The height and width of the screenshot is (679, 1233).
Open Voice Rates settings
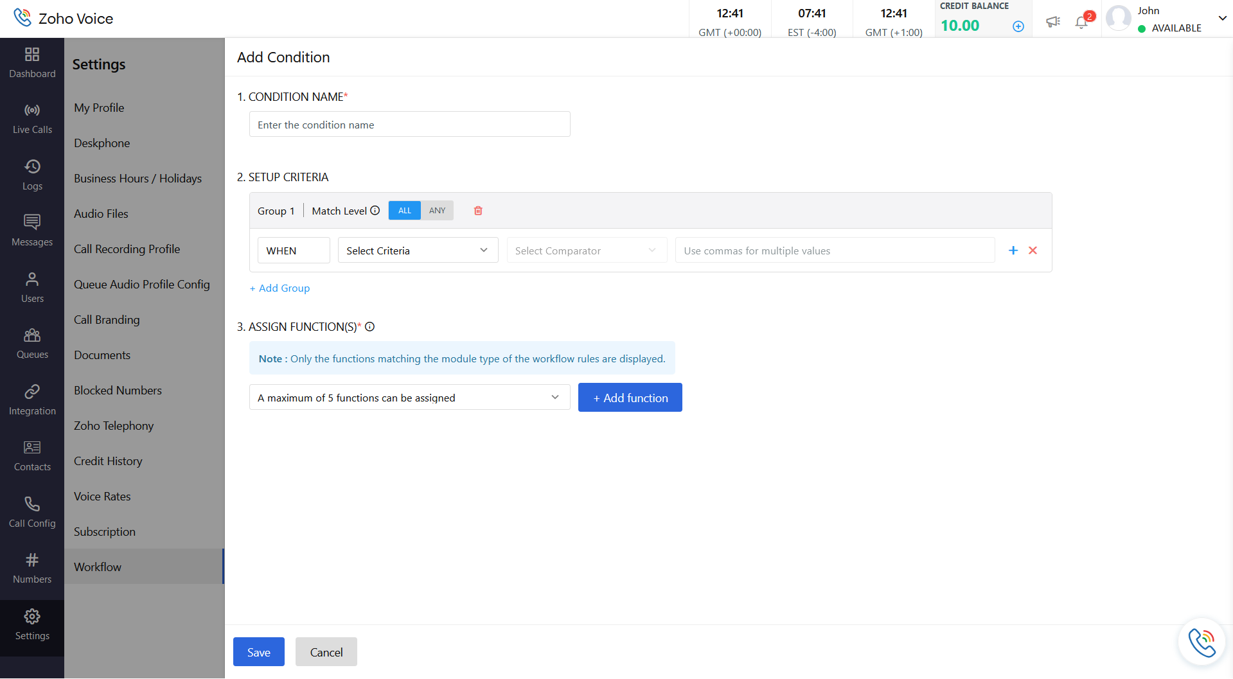[102, 497]
